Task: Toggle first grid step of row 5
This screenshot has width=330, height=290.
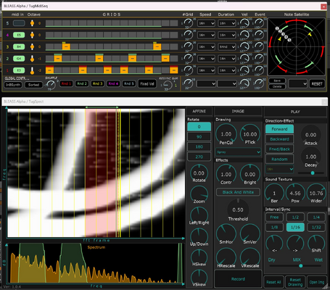Action: 49,23
